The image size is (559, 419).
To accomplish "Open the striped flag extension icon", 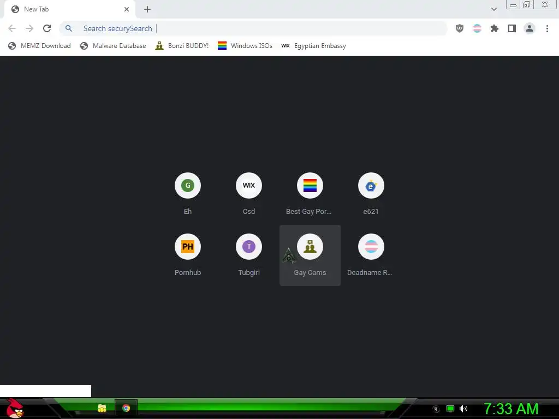I will (477, 28).
